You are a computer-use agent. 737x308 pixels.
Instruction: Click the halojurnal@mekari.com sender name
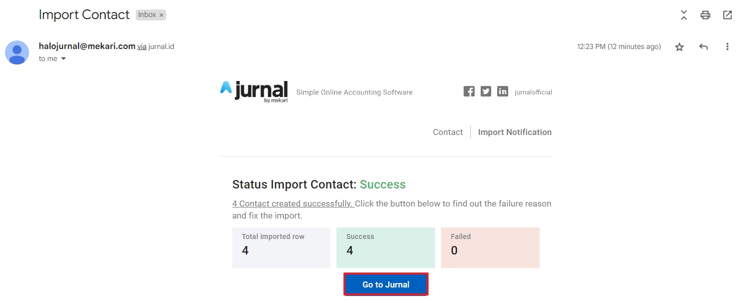[87, 46]
